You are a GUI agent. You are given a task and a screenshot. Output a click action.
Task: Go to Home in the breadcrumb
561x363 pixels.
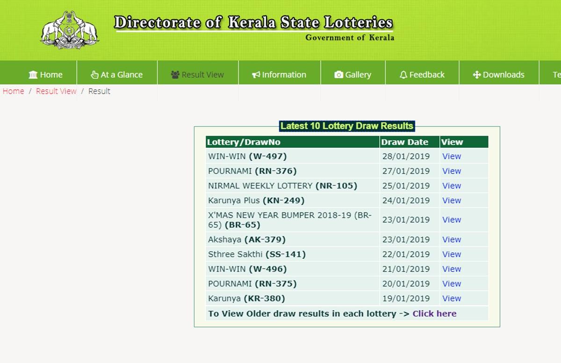[x=13, y=91]
